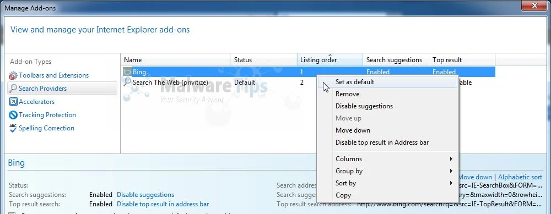The image size is (551, 214).
Task: Expand the Sort by submenu
Action: pyautogui.click(x=388, y=183)
